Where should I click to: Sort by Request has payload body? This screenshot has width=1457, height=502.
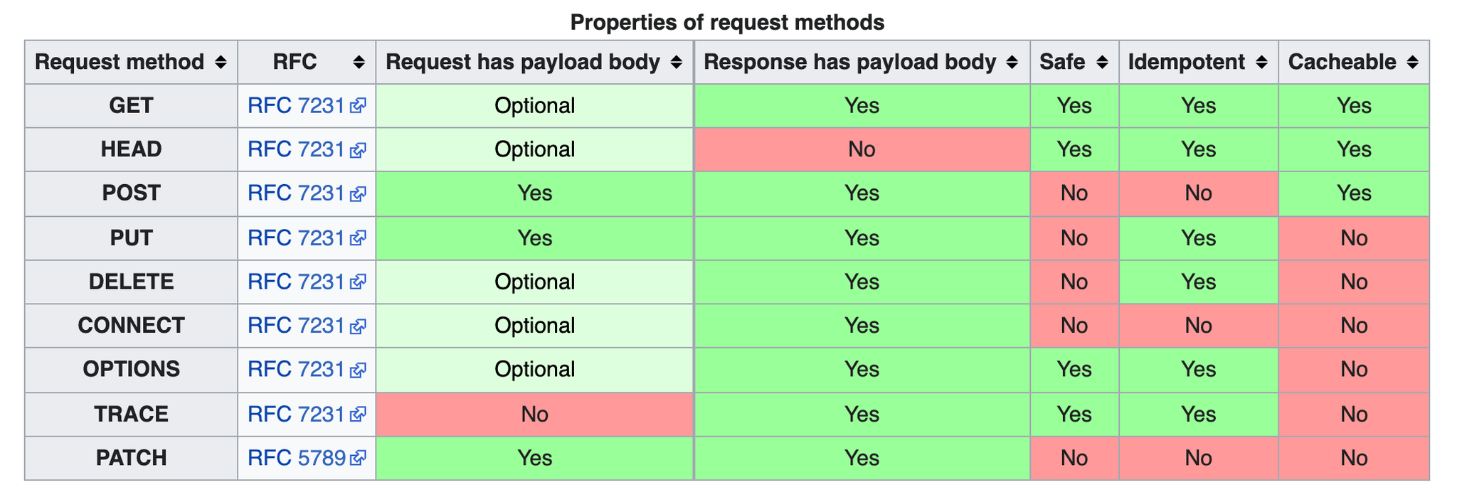tap(677, 63)
